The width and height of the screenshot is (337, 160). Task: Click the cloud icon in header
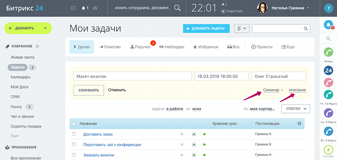pyautogui.click(x=95, y=8)
